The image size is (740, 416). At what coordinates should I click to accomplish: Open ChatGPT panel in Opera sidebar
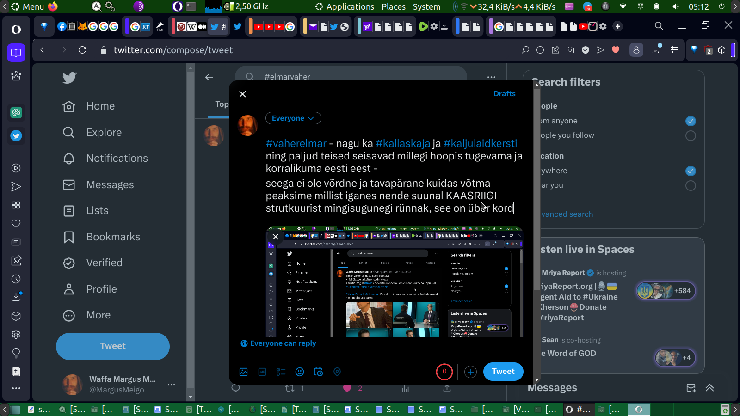click(16, 112)
